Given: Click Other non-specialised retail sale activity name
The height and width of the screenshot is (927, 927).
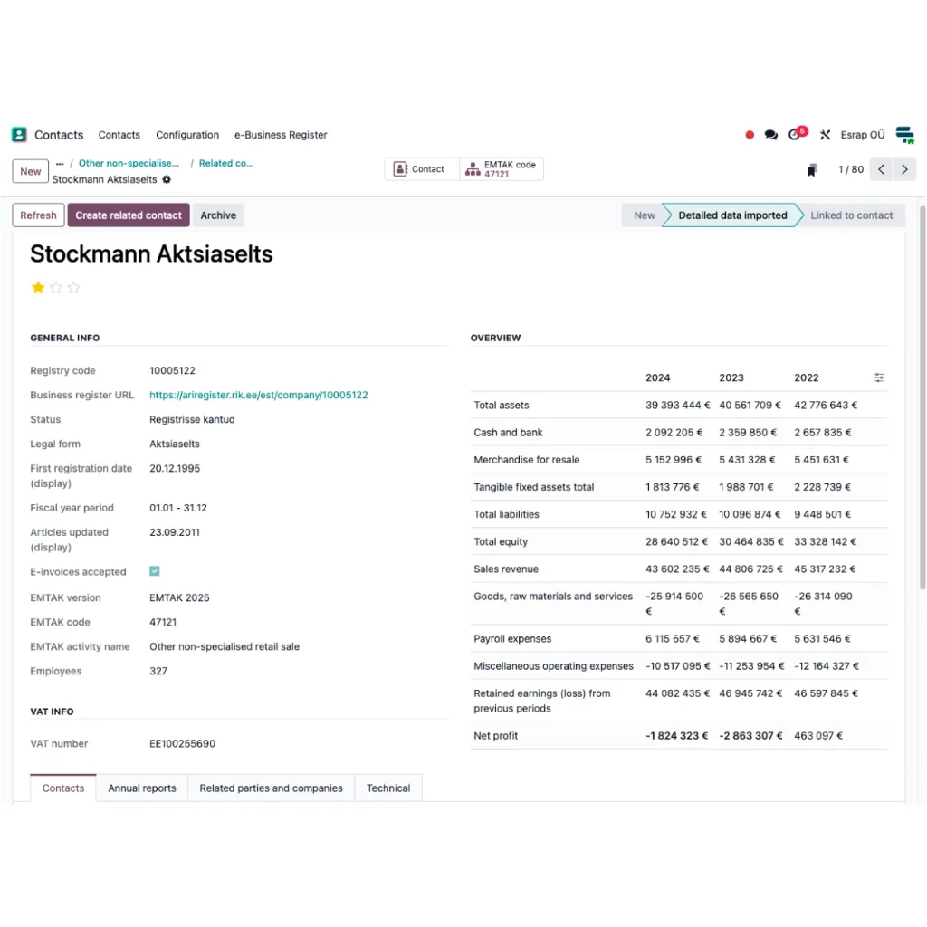Looking at the screenshot, I should (225, 646).
